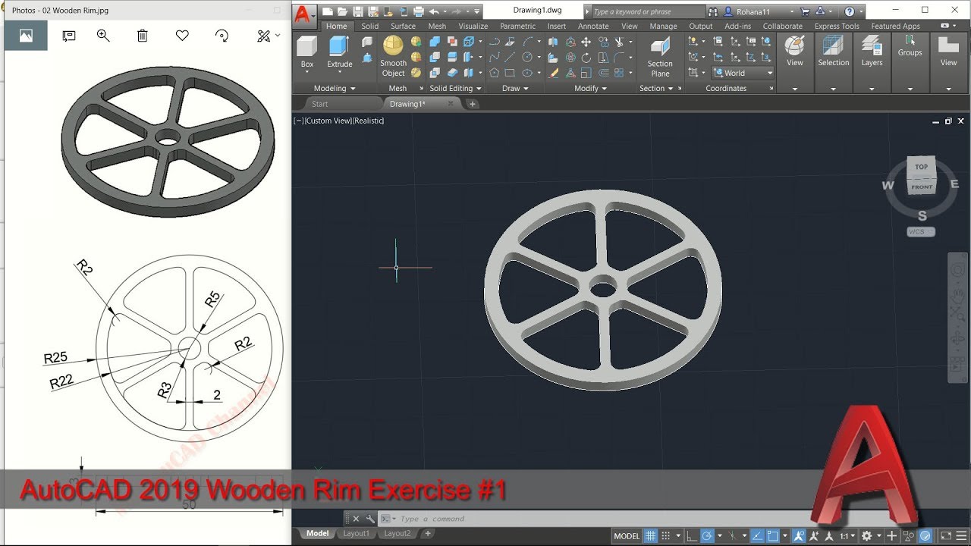Open the Solid ribbon tab

coord(369,26)
